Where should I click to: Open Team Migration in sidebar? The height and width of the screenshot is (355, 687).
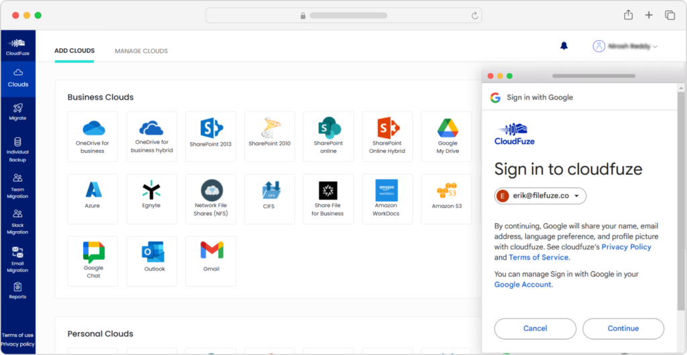coord(17,186)
